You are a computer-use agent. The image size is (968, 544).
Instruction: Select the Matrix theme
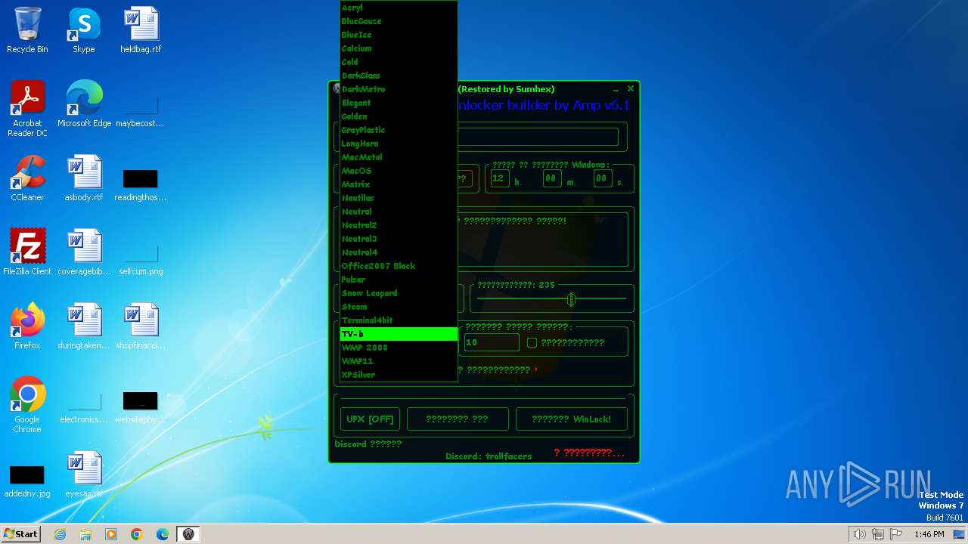tap(399, 184)
